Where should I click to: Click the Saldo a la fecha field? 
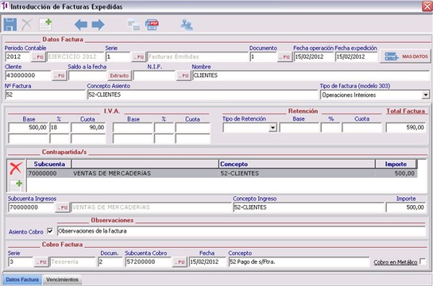[87, 75]
